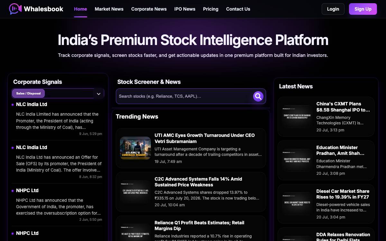Image resolution: width=386 pixels, height=241 pixels.
Task: Open the Diesel Car Market Share thumbnail
Action: 297,204
